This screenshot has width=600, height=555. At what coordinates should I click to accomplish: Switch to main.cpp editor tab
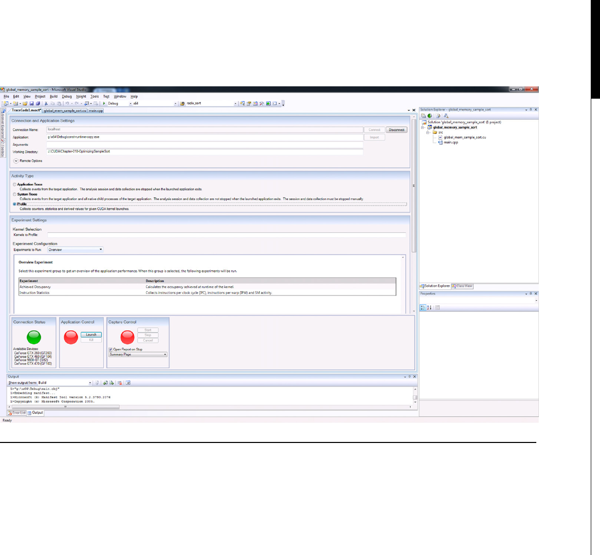[96, 110]
